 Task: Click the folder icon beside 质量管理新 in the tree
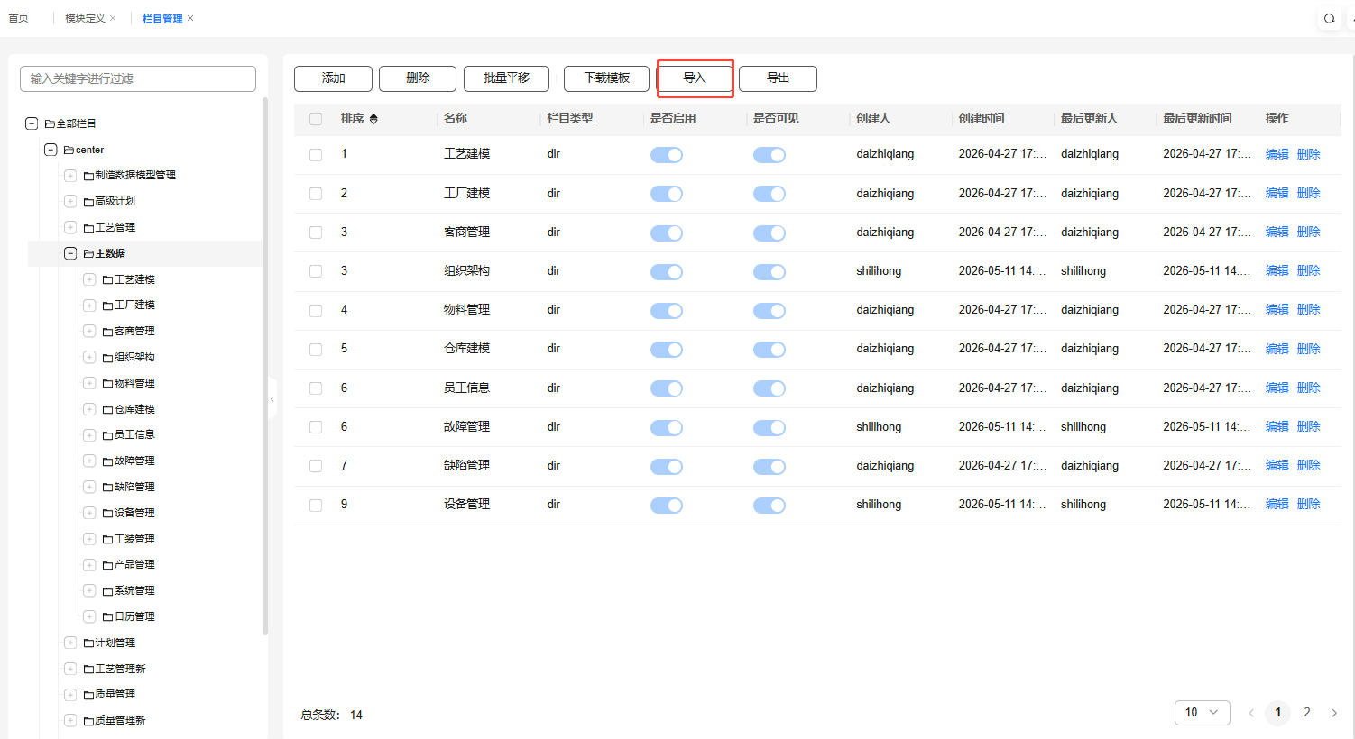(88, 720)
